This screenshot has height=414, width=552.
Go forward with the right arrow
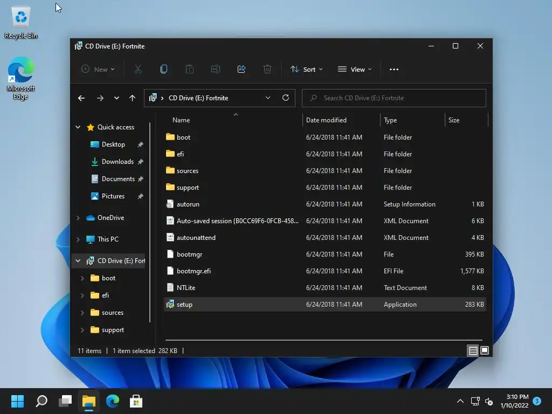[100, 98]
